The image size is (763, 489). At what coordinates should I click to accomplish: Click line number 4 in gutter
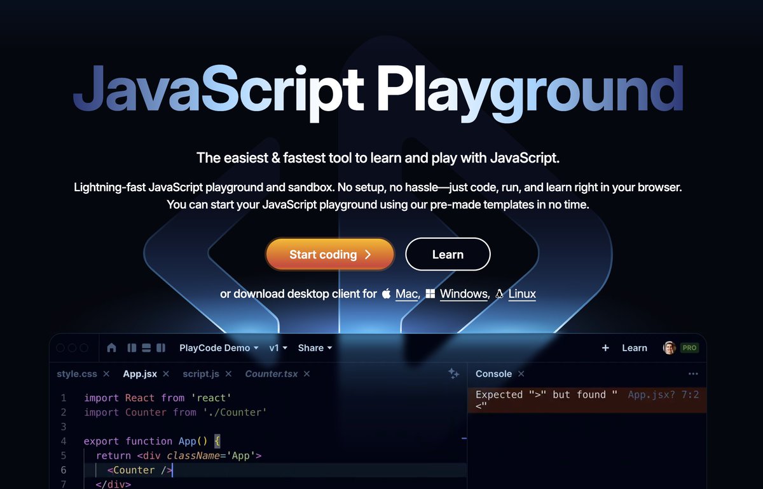pos(64,441)
